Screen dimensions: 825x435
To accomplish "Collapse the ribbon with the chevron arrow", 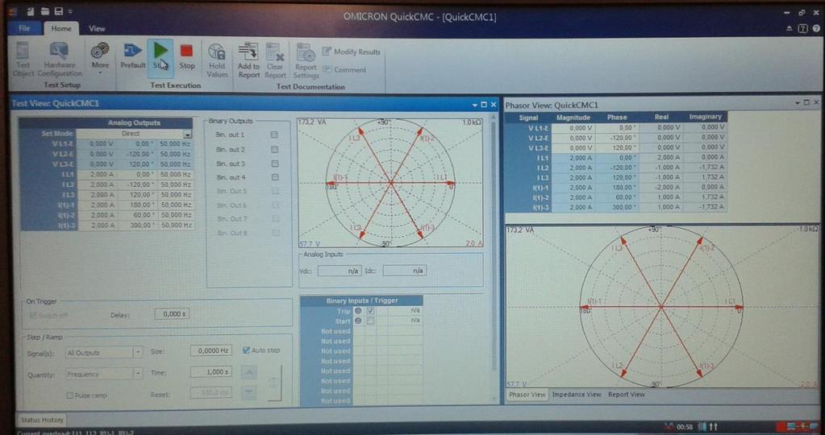I will click(790, 29).
